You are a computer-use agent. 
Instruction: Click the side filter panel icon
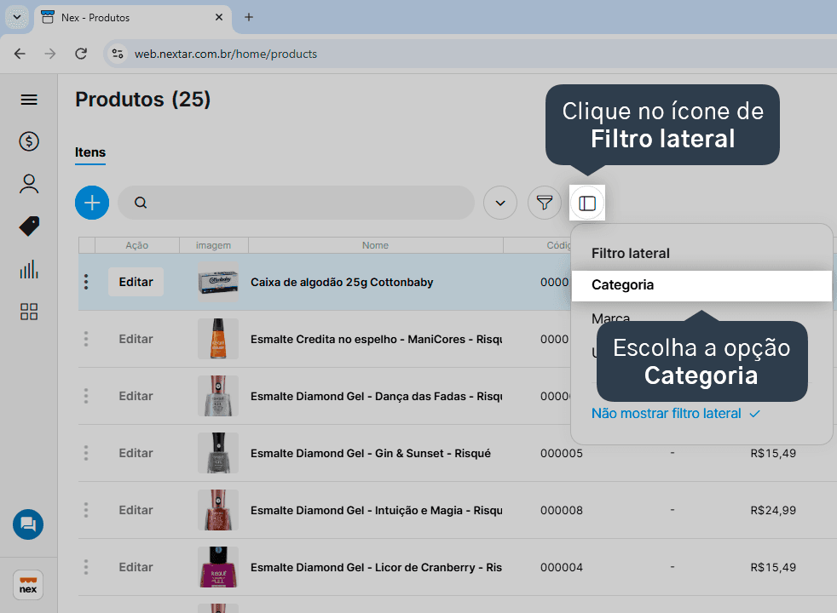(587, 203)
